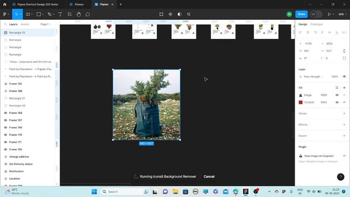
Task: Add an effect
Action: (x=344, y=125)
